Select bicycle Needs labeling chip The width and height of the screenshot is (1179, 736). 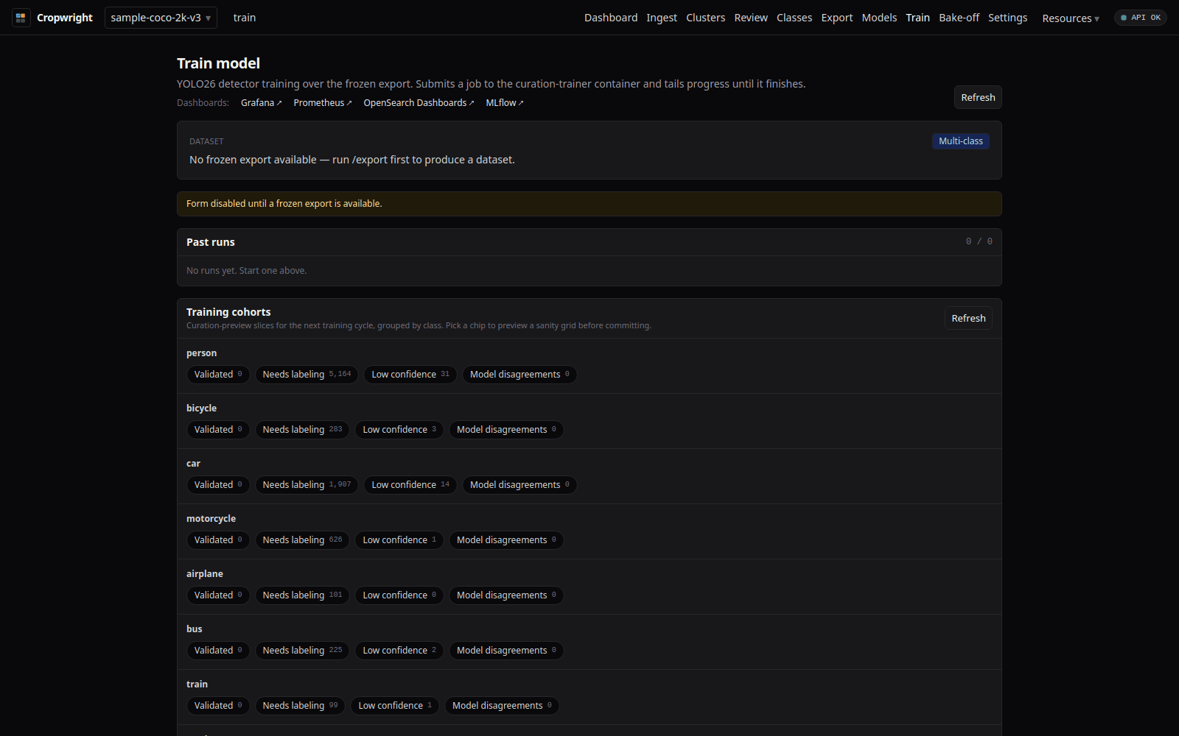coord(302,430)
